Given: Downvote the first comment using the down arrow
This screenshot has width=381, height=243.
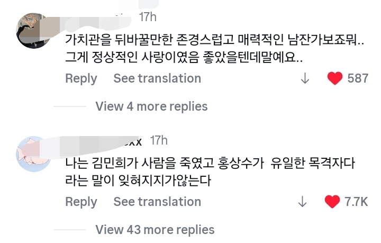Looking at the screenshot, I should [305, 78].
